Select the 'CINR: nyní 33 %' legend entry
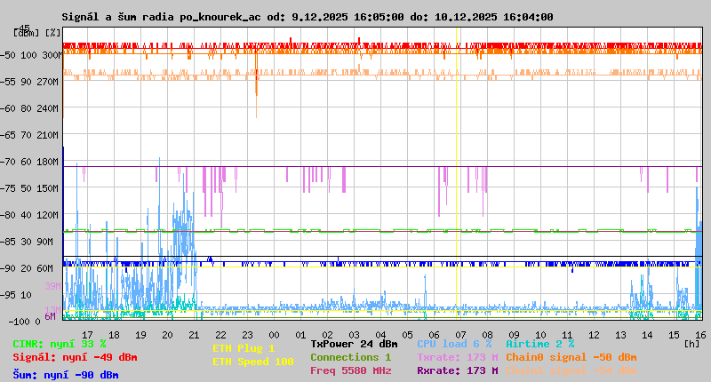Viewport: 711px width, 382px height. (60, 344)
